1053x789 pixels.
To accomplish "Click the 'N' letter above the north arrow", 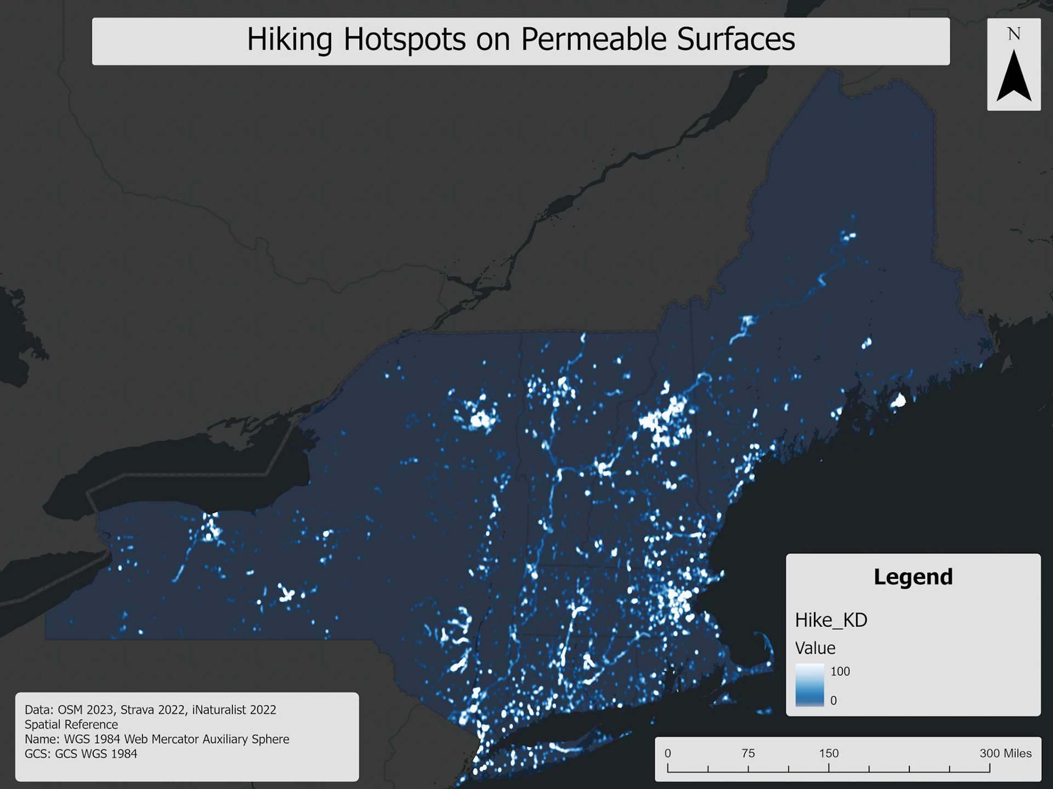I will coord(1014,34).
